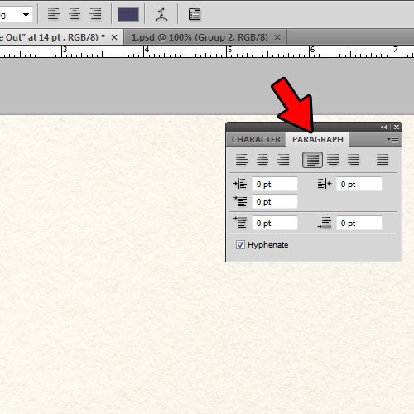The image size is (414, 414).
Task: Uncheck the Hyphenate checkbox
Action: point(240,244)
